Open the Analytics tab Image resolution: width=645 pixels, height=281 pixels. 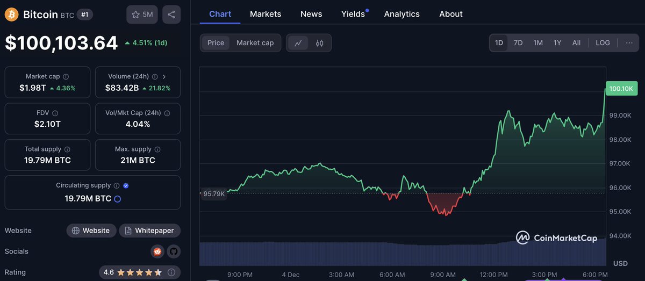pos(402,14)
